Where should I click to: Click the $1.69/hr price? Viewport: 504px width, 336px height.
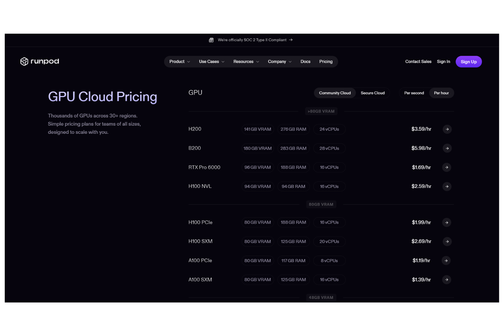point(421,167)
